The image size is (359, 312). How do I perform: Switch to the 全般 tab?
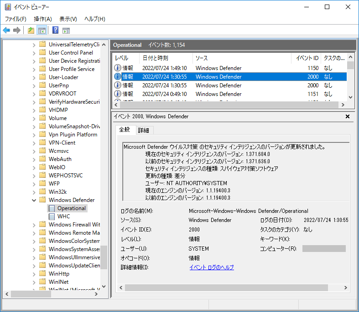coord(125,130)
